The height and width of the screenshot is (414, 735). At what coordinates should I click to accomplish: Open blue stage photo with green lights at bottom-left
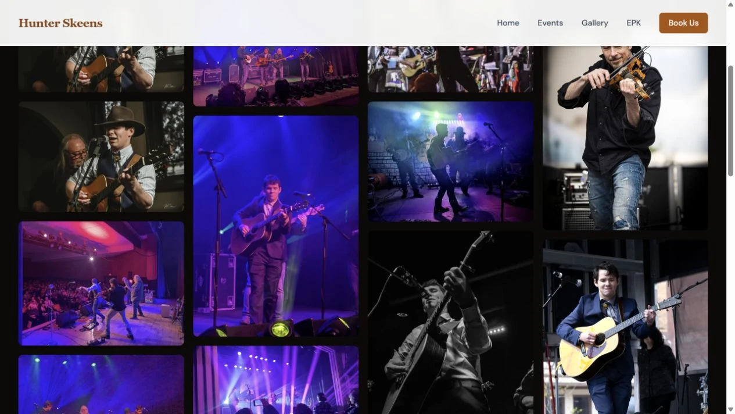[x=101, y=384]
